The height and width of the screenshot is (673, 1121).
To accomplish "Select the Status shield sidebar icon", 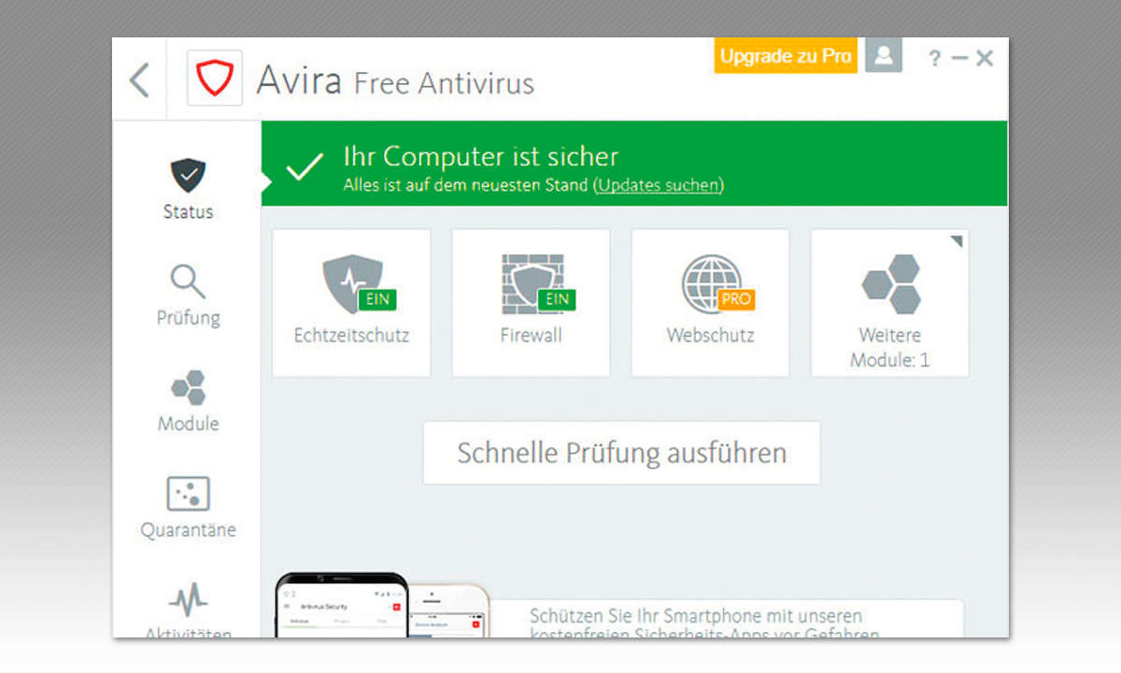I will pyautogui.click(x=188, y=175).
